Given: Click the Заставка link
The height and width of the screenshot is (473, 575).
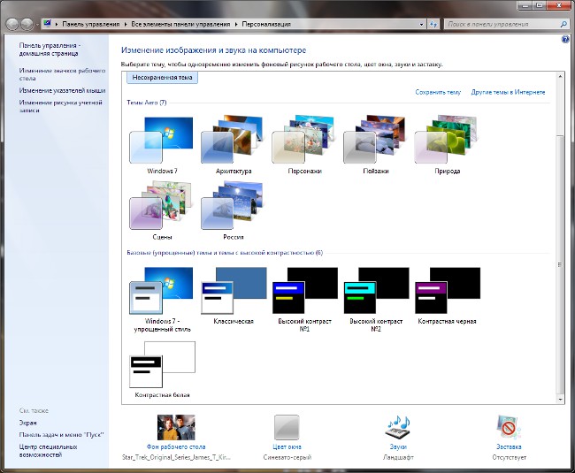Looking at the screenshot, I should pos(509,447).
